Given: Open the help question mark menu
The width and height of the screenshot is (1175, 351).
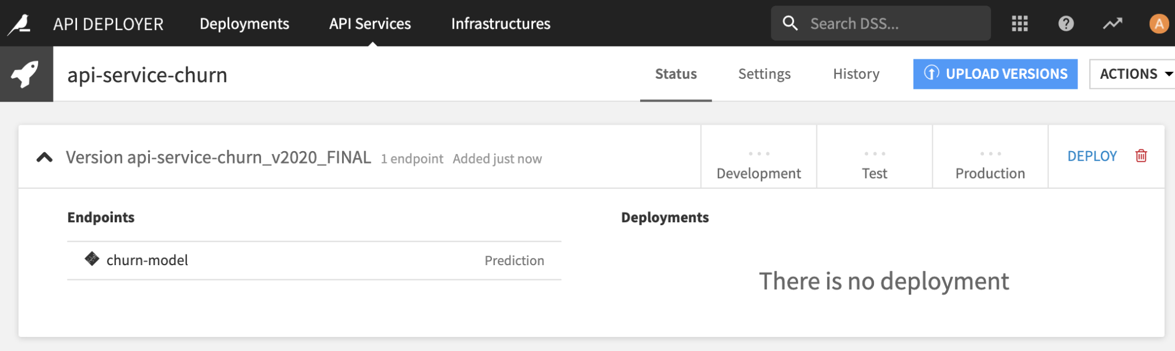Looking at the screenshot, I should click(1066, 24).
